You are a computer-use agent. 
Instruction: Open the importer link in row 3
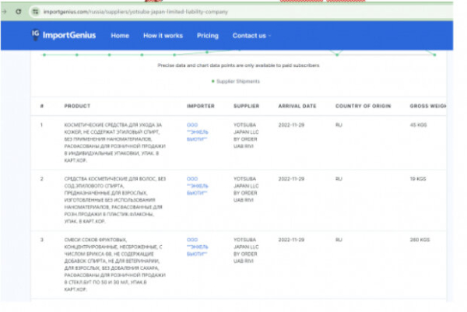(197, 247)
